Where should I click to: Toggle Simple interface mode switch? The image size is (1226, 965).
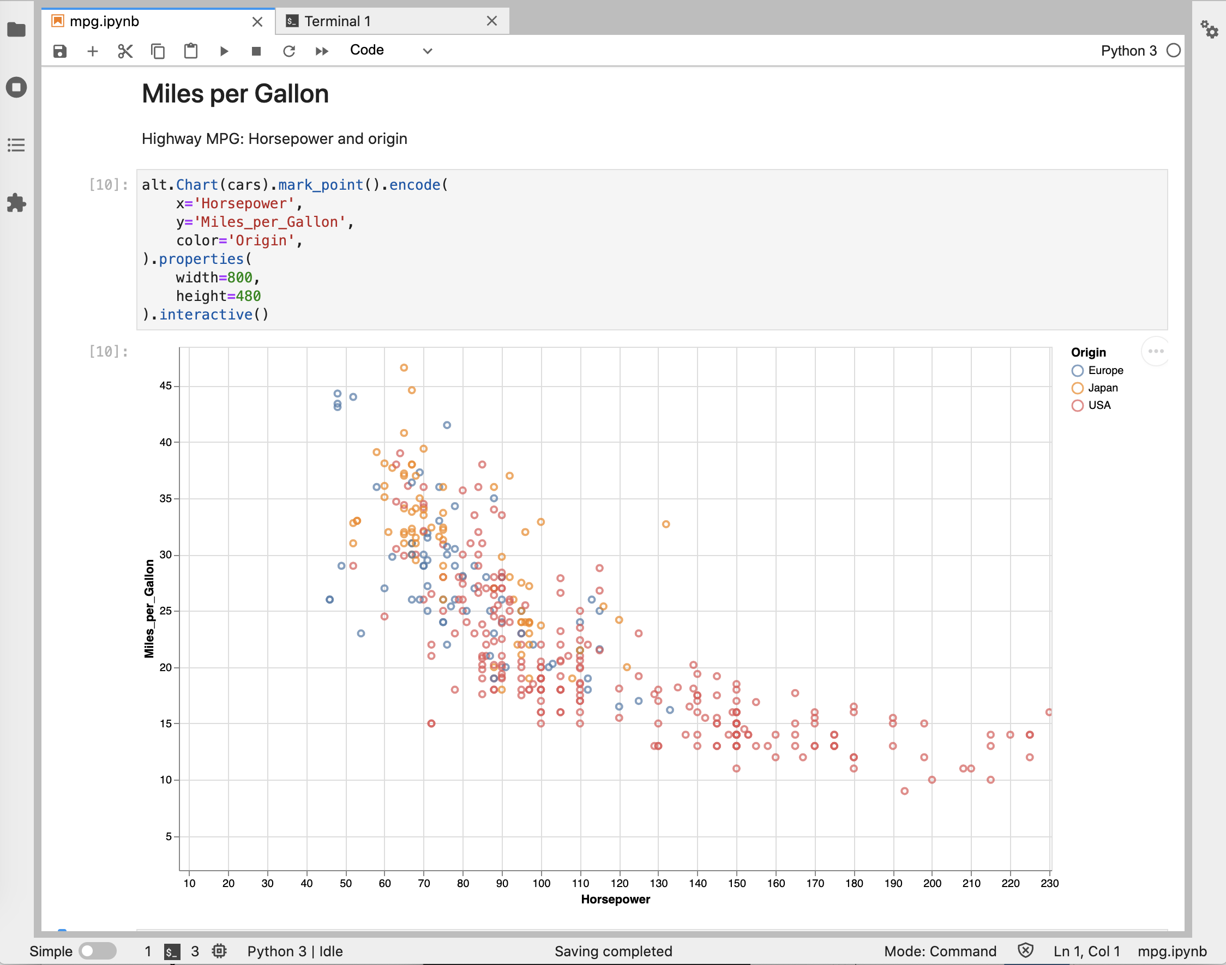tap(97, 951)
